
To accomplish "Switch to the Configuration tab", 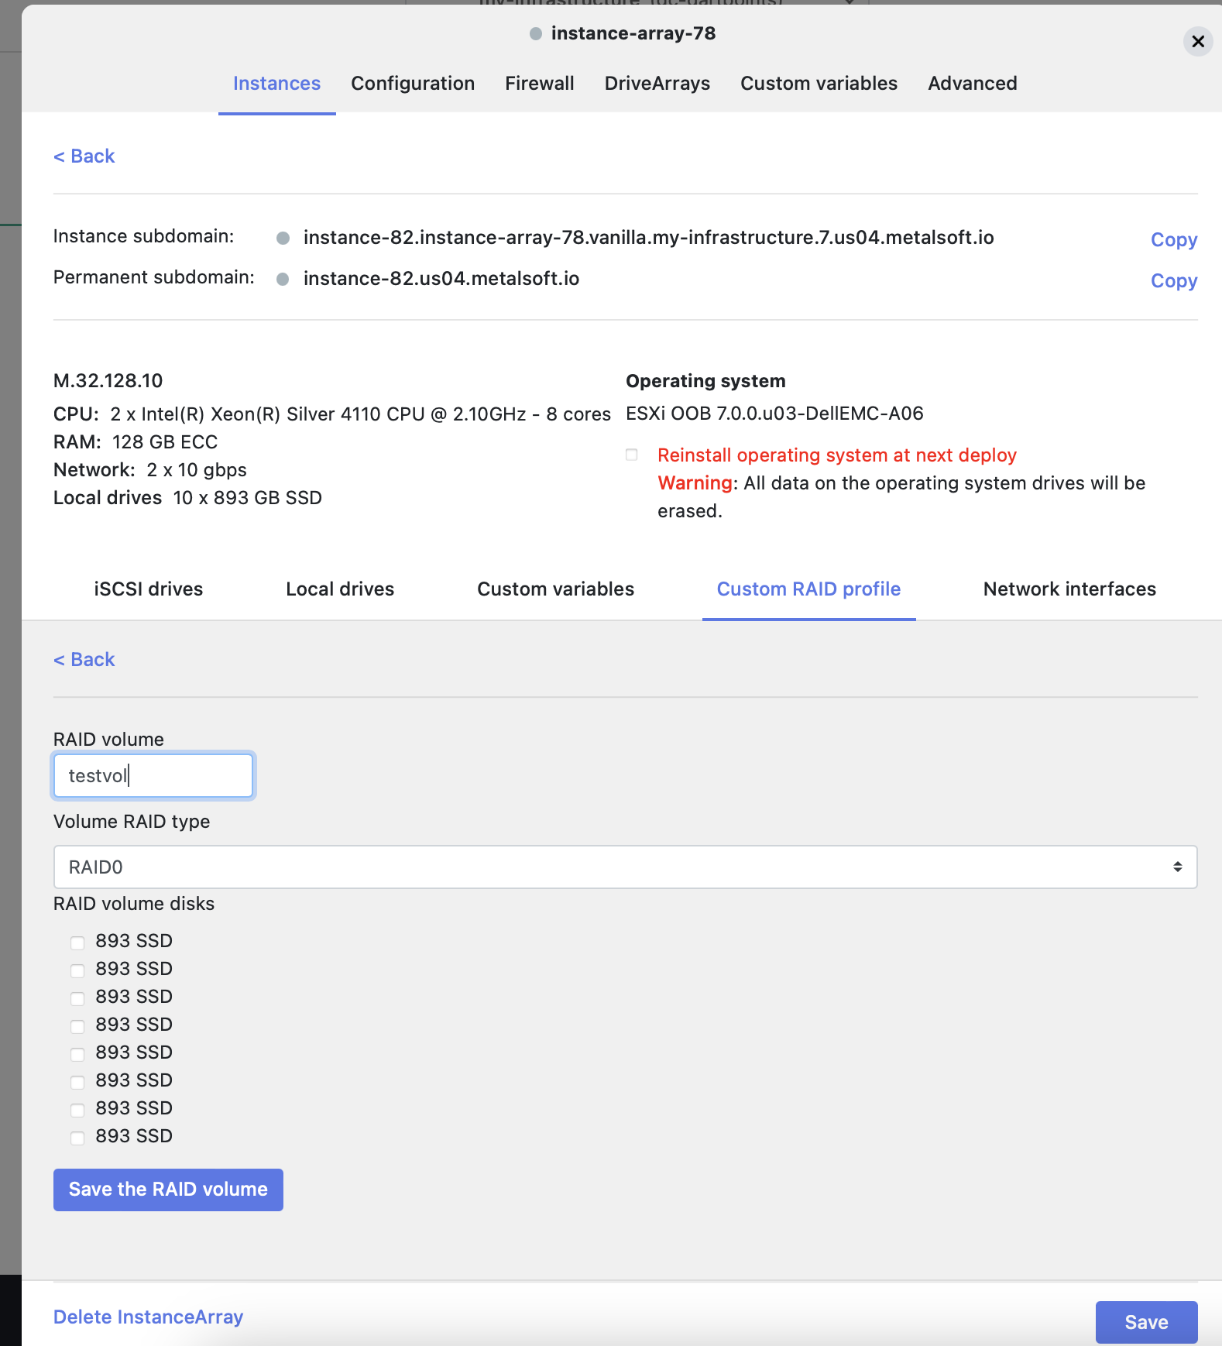I will coord(412,84).
